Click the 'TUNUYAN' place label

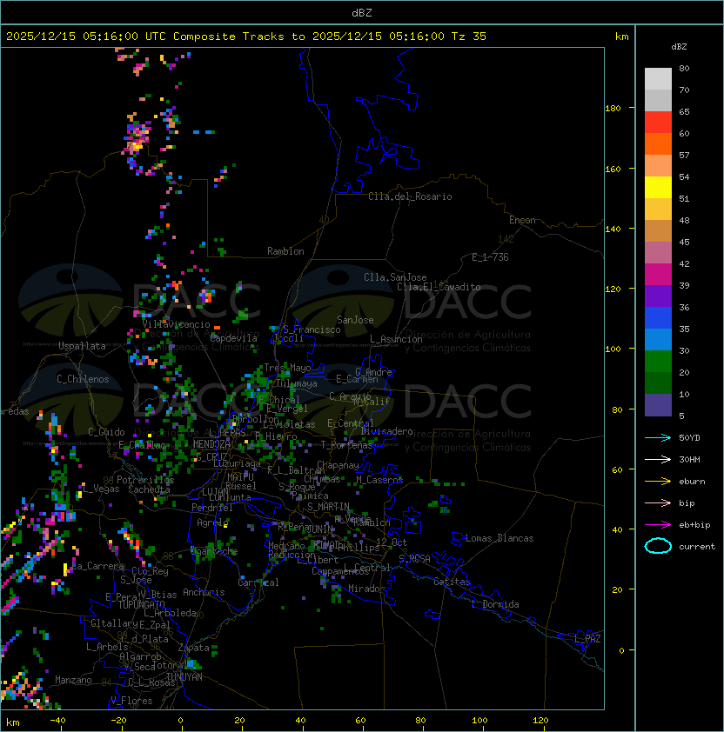pos(184,677)
